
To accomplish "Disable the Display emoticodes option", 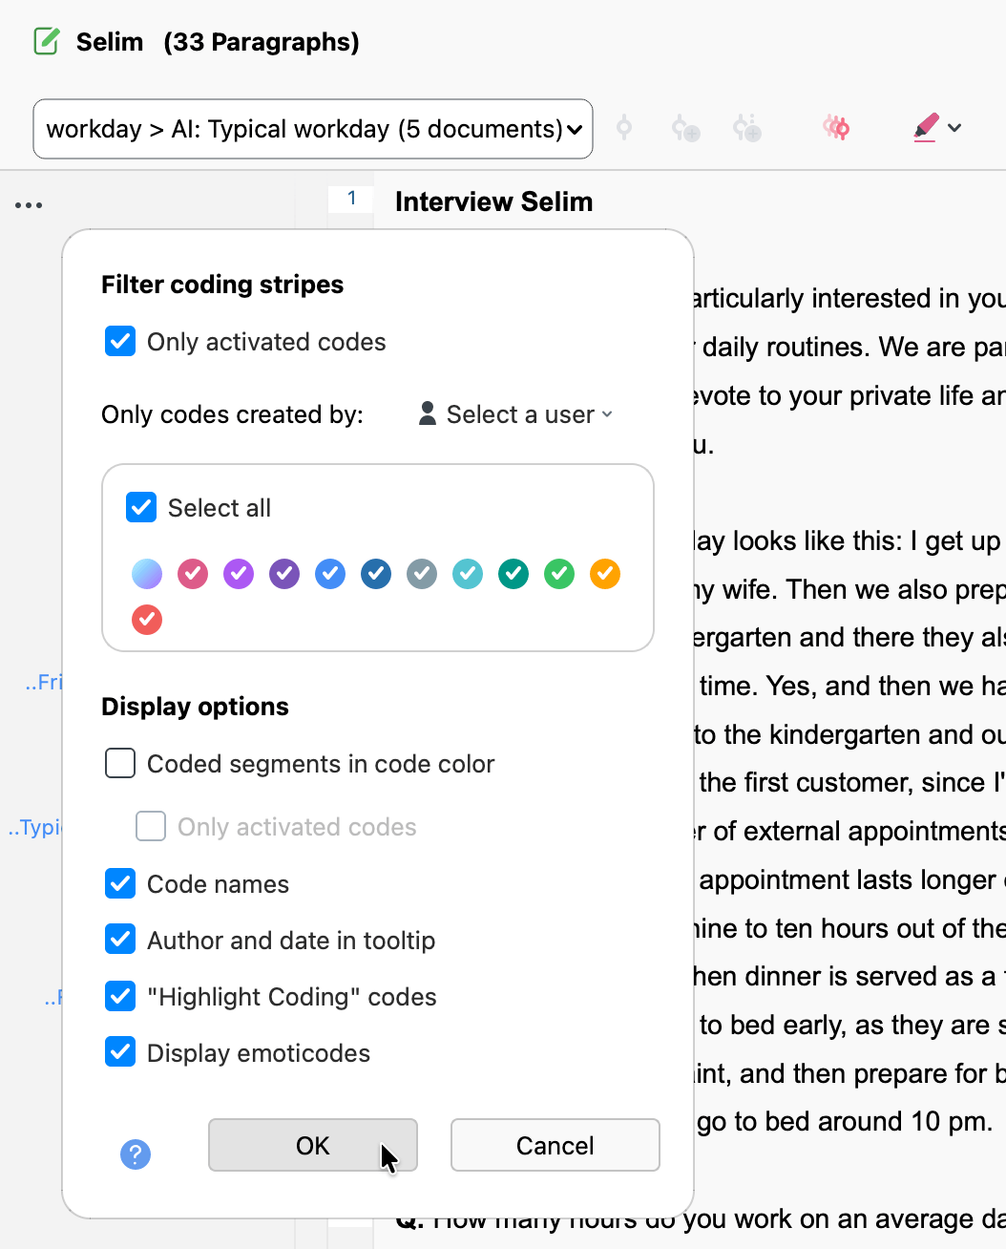I will [x=119, y=1051].
